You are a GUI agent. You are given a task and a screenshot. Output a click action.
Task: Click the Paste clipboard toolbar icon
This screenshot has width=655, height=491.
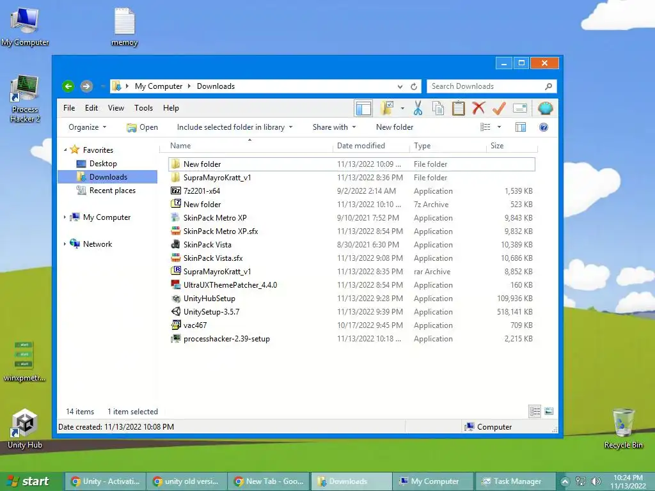click(458, 108)
